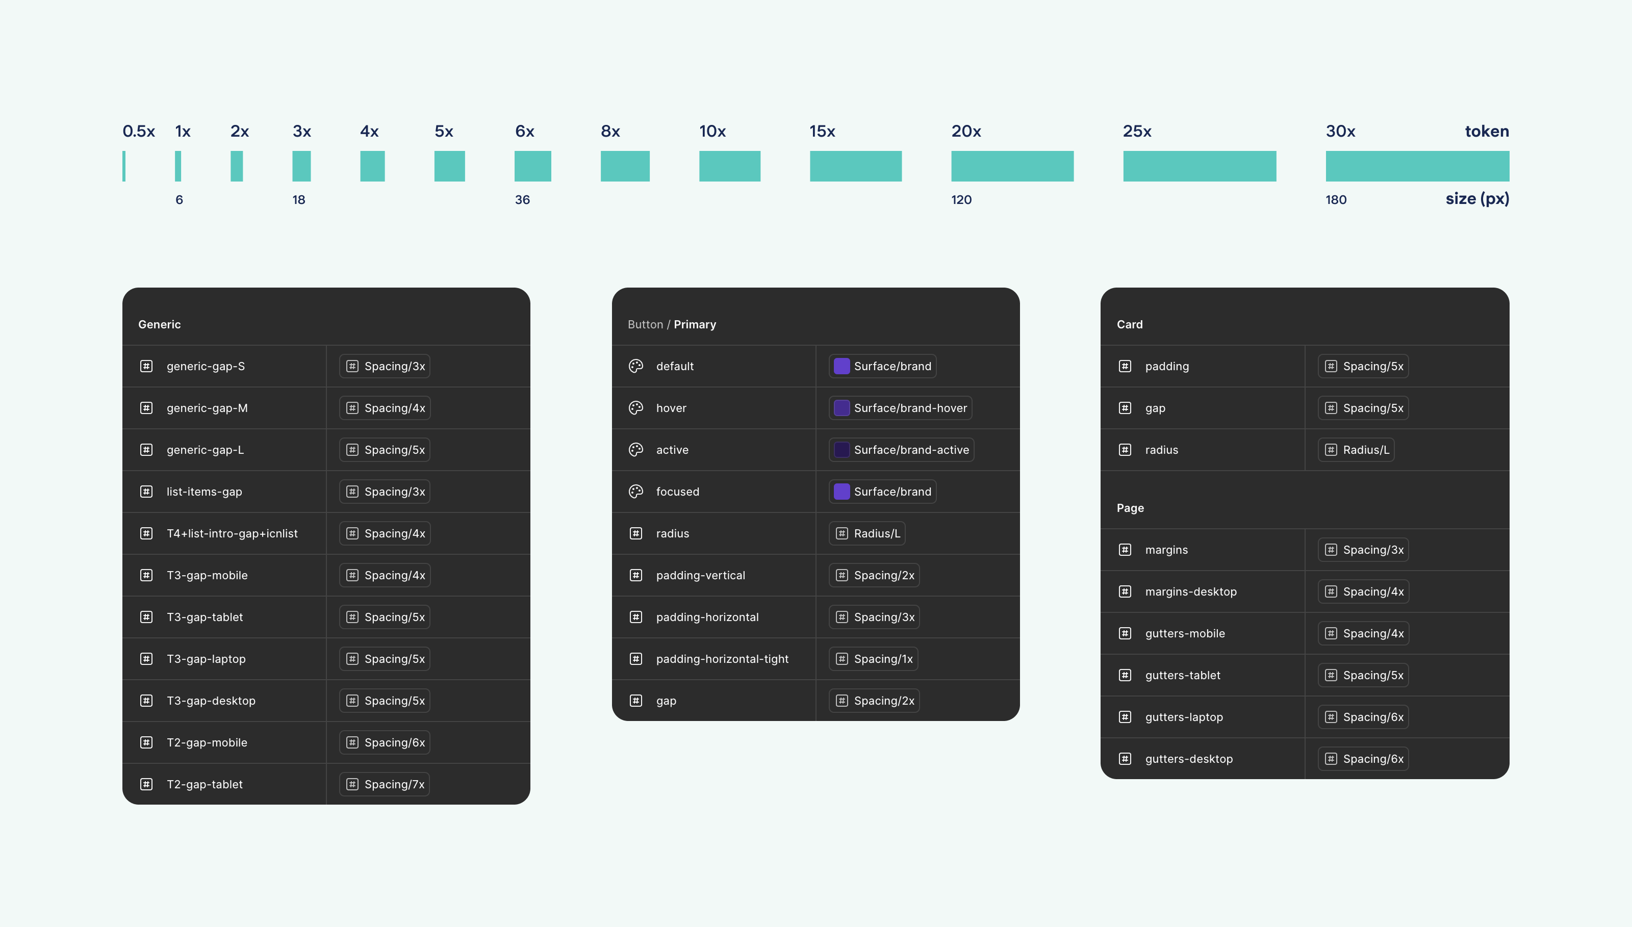Click the number icon next to gutters-desktop
This screenshot has height=927, width=1632.
click(1125, 759)
